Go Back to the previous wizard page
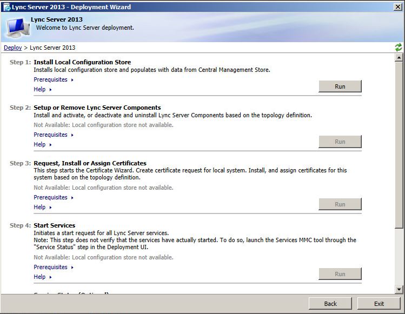The width and height of the screenshot is (405, 314). pos(330,304)
